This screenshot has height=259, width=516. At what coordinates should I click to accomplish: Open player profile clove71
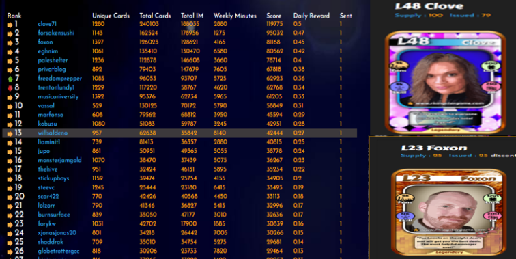point(47,24)
